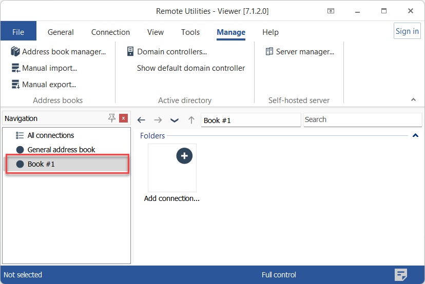
Task: Click the Sign in button
Action: click(x=407, y=31)
